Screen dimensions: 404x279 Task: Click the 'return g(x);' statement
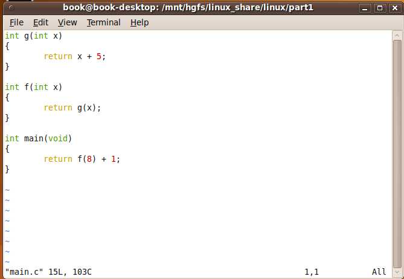(x=72, y=107)
